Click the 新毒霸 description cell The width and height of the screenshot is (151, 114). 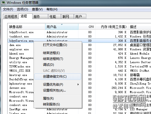pyautogui.click(x=135, y=75)
